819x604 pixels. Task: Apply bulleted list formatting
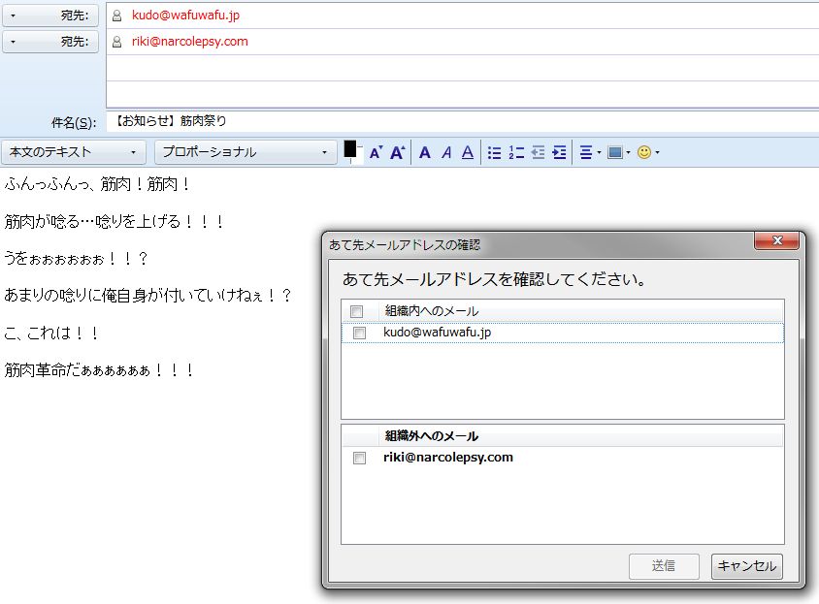(494, 152)
